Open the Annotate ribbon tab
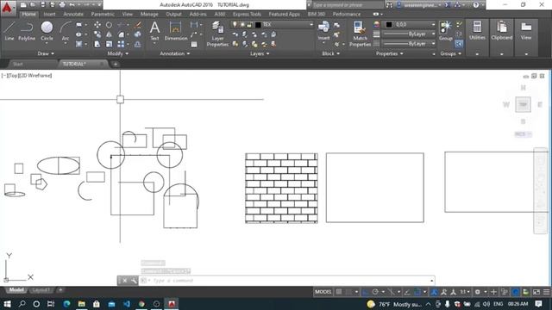552x310 pixels. pyautogui.click(x=73, y=14)
